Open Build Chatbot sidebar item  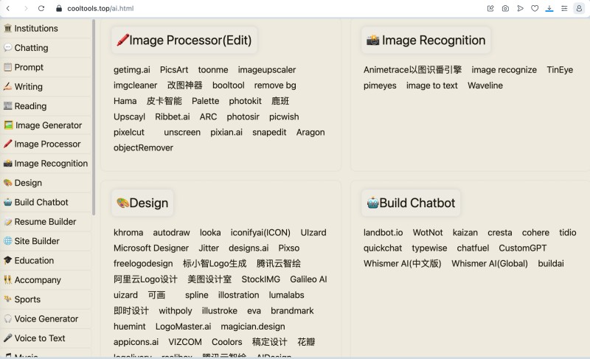pos(46,202)
